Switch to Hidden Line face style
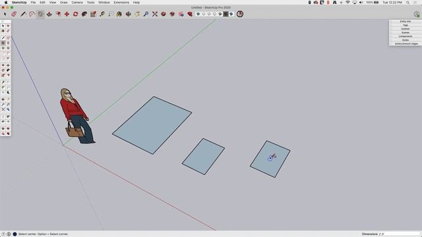The width and height of the screenshot is (422, 237). tap(215, 14)
